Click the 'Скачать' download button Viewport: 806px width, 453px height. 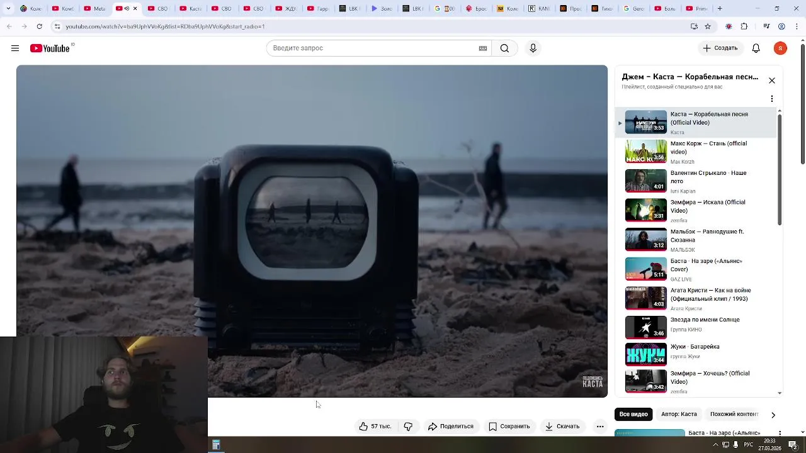(562, 427)
